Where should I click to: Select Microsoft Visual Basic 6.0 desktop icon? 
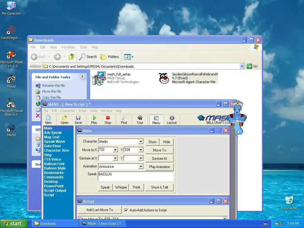click(x=11, y=107)
